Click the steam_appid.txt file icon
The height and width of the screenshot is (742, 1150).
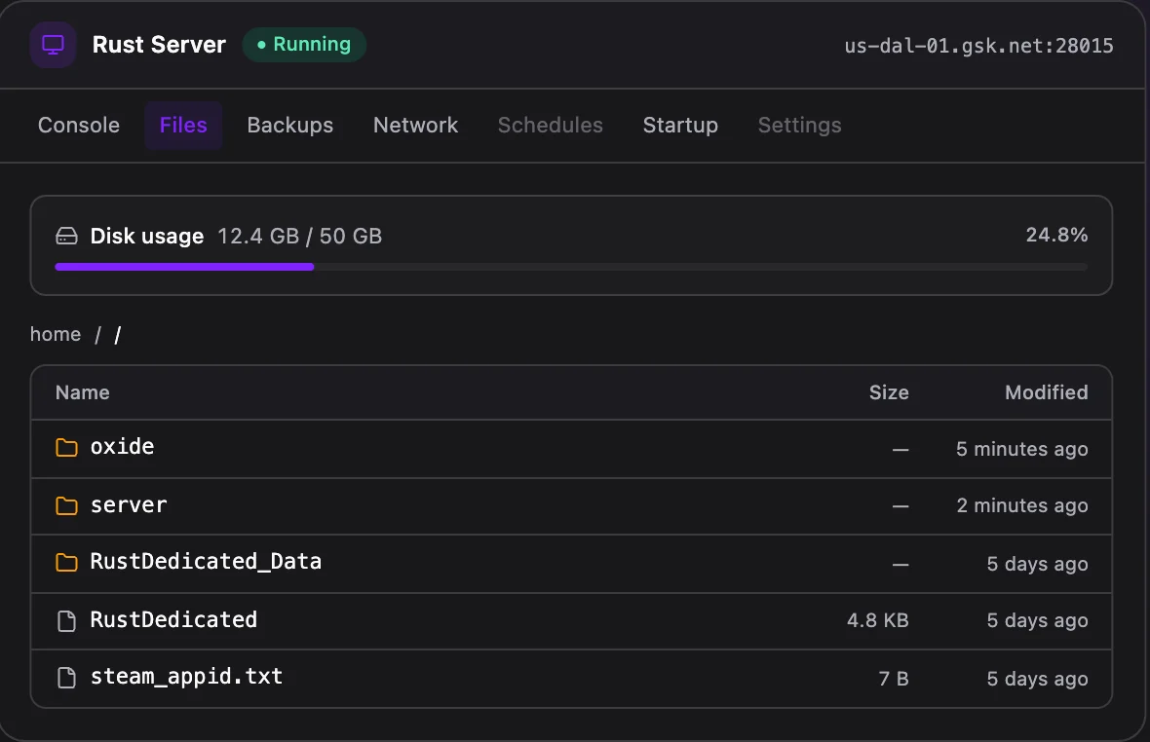66,678
